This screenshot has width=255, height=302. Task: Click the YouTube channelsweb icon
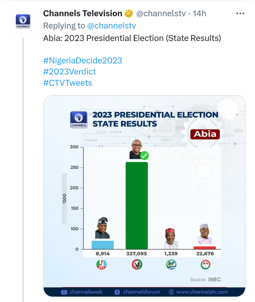[x=64, y=292]
